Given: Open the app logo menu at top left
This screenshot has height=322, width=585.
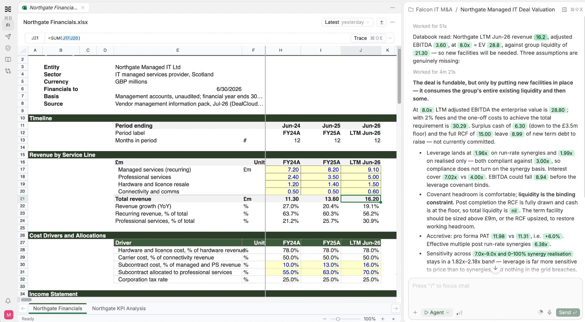Looking at the screenshot, I should [x=8, y=9].
